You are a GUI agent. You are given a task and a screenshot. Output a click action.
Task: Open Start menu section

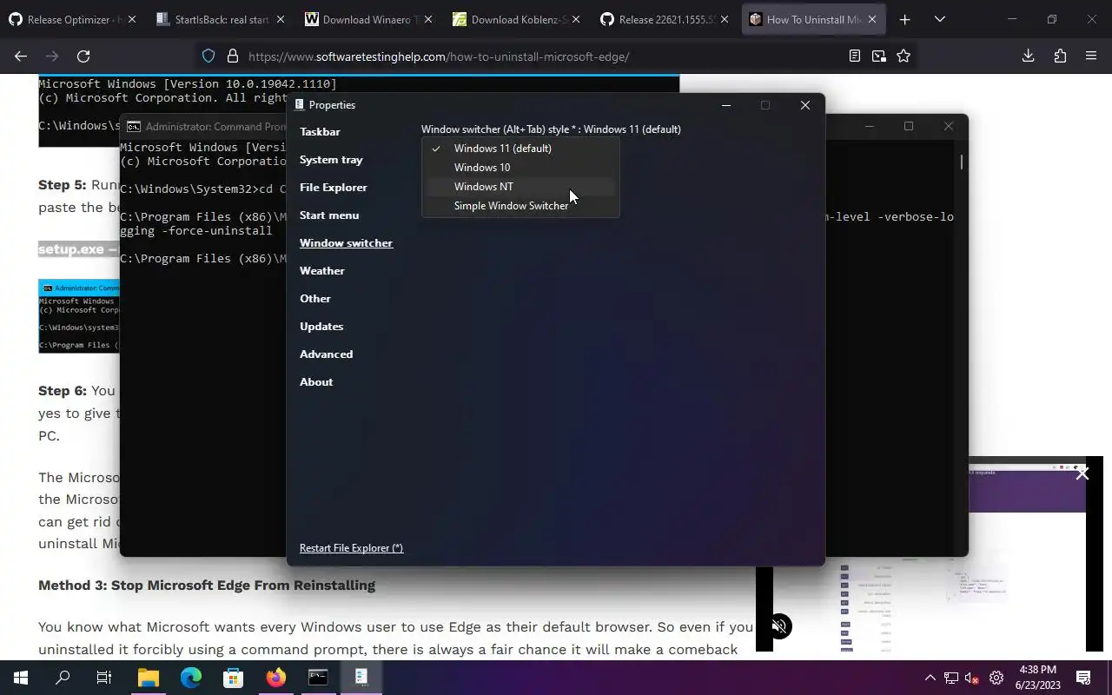(329, 215)
